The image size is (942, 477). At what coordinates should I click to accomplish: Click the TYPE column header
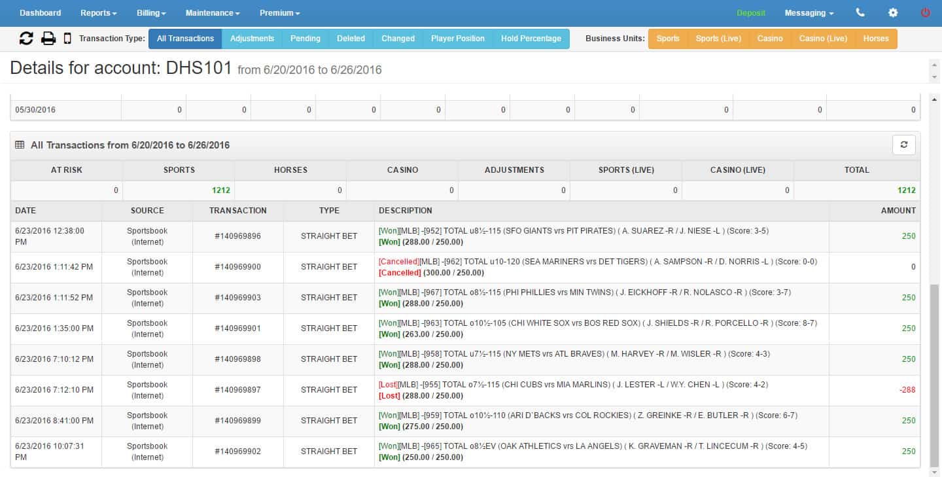pos(329,211)
